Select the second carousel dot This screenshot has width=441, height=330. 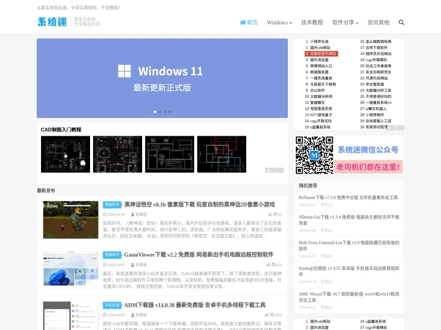click(160, 112)
